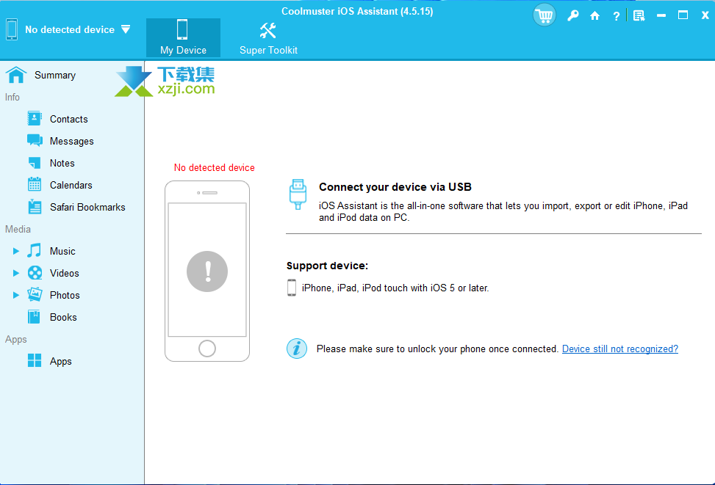Click the Summary house icon

click(x=16, y=75)
